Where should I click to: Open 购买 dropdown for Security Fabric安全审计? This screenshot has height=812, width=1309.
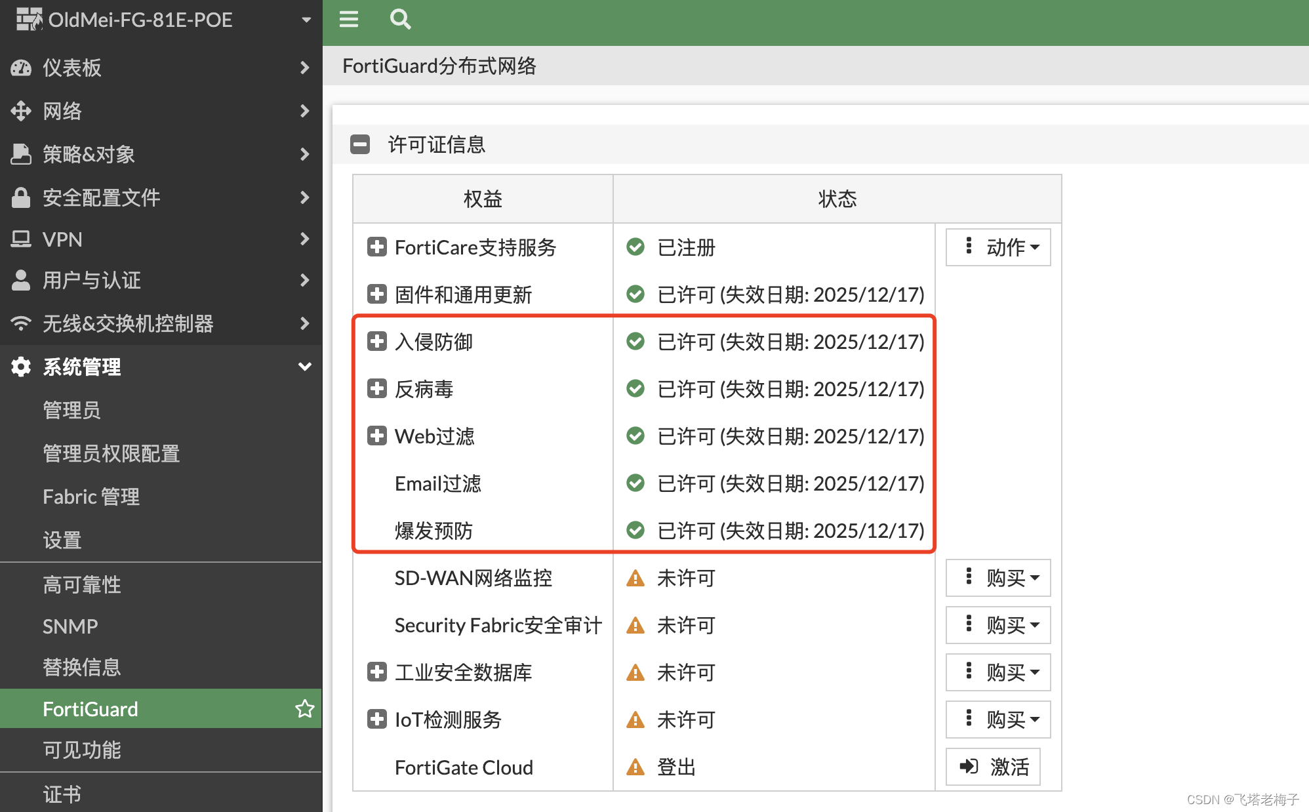point(998,625)
